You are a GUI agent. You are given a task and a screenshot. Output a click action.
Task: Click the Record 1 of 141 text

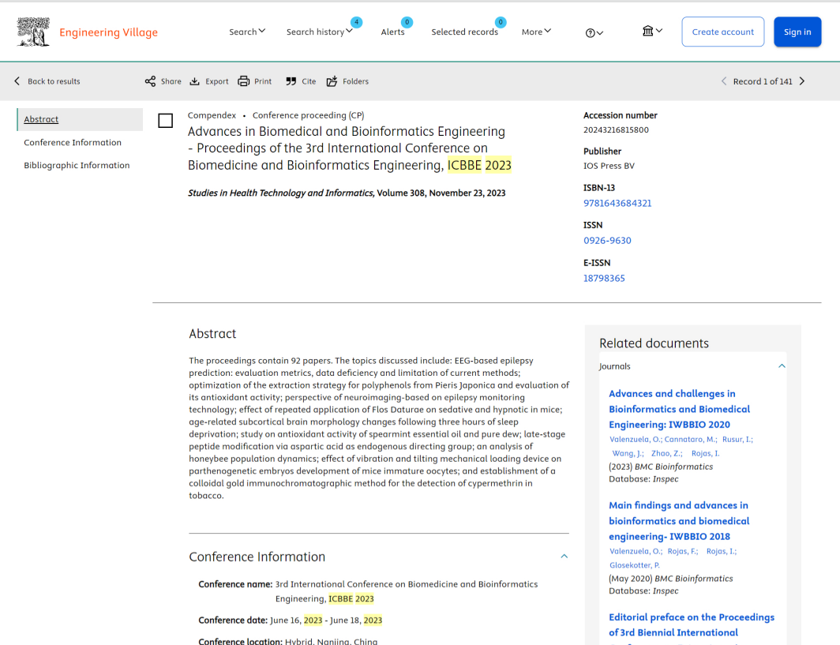point(763,81)
